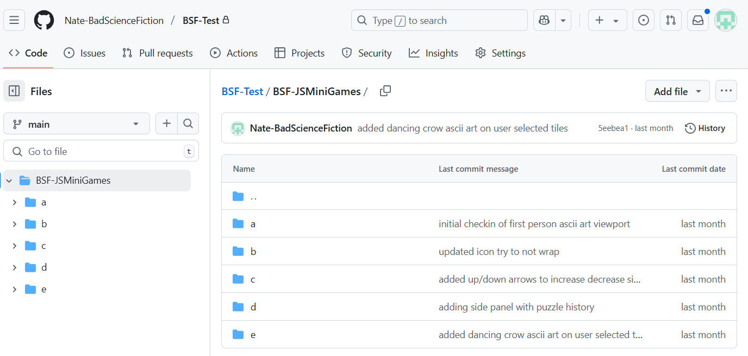
Task: Expand folder c in the file tree
Action: point(15,246)
